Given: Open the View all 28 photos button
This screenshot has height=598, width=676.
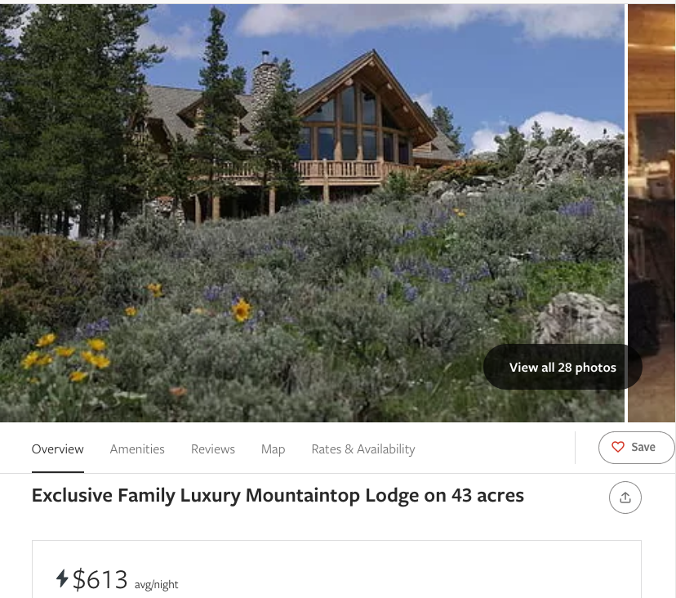Looking at the screenshot, I should tap(563, 367).
